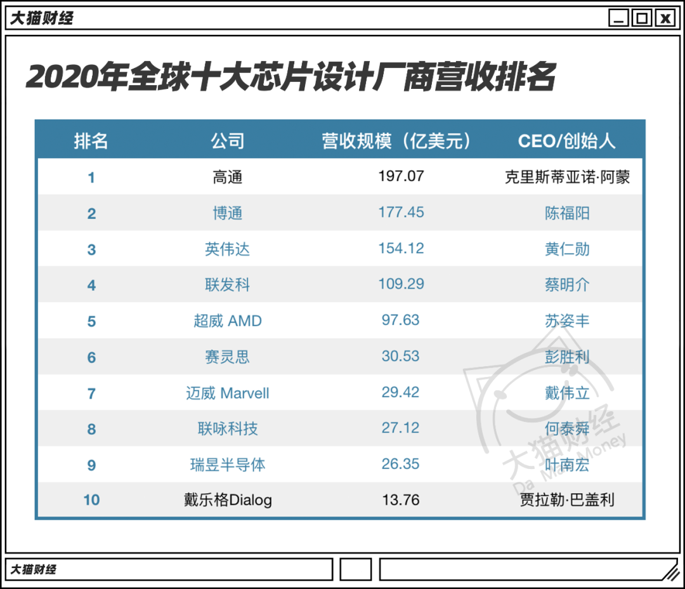Click the small empty box in status bar
The height and width of the screenshot is (589, 685).
tap(356, 569)
